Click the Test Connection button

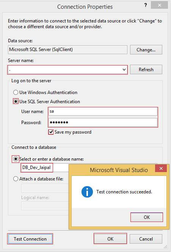(x=30, y=239)
